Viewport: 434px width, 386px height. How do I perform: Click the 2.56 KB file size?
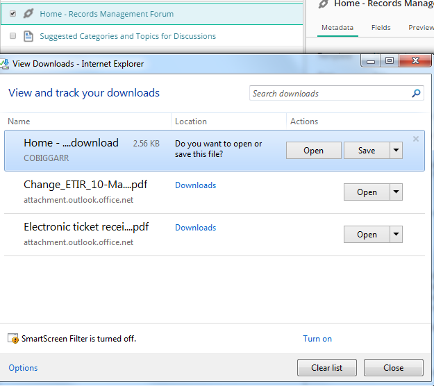pyautogui.click(x=146, y=143)
